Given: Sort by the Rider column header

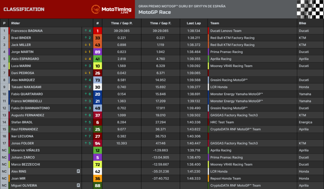Looking at the screenshot, I should (x=16, y=23).
